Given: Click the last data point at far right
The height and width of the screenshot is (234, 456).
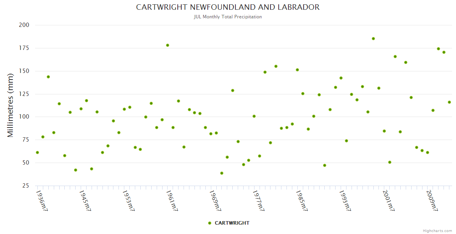Looking at the screenshot, I should point(449,102).
